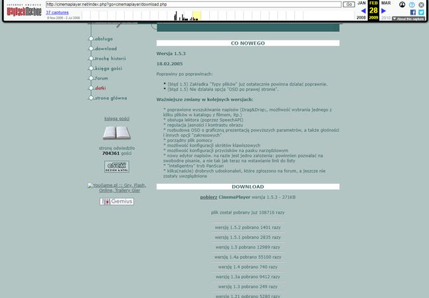Viewport: 429px width, 298px height.
Task: Select MAR month in capture calendar
Action: pos(386,3)
